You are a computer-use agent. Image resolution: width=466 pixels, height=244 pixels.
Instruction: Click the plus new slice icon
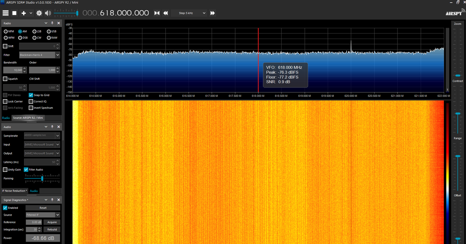pos(24,13)
